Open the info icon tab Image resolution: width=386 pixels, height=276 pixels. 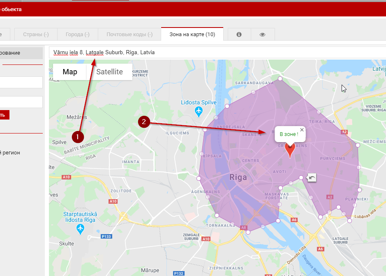[x=239, y=34]
